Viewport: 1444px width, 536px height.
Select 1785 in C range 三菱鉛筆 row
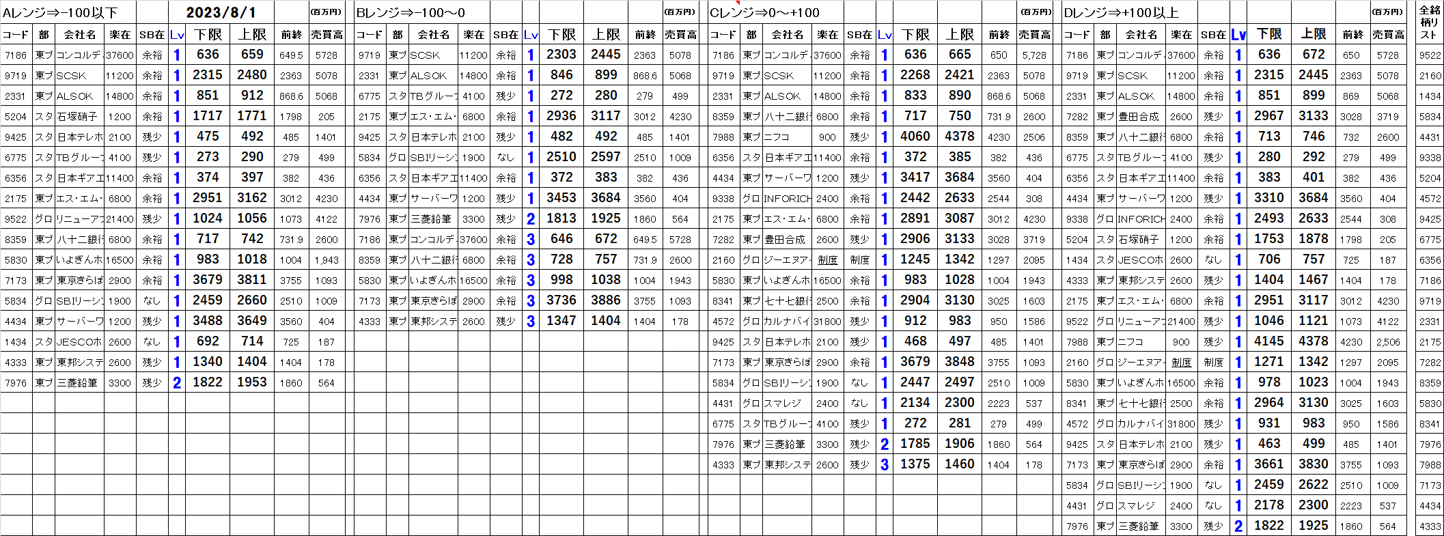pos(915,444)
